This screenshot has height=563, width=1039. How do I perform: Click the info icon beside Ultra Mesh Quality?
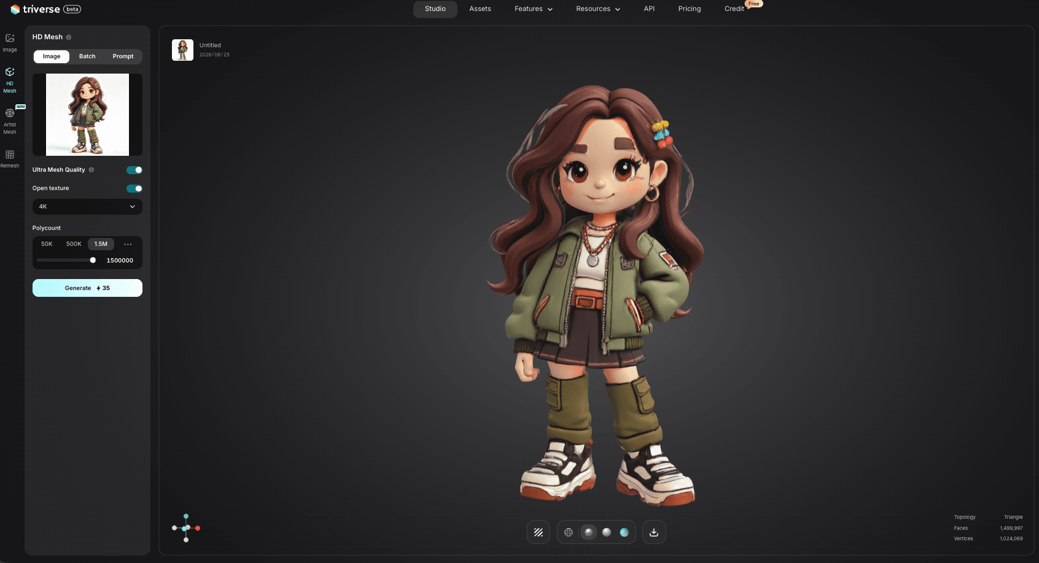pyautogui.click(x=91, y=170)
